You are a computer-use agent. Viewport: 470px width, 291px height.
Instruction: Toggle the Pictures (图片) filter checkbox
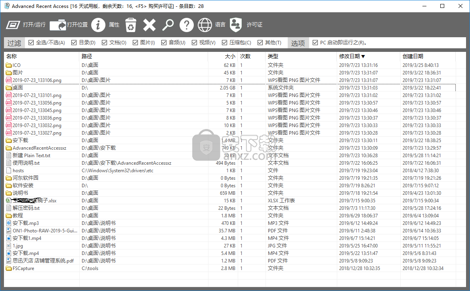[135, 42]
